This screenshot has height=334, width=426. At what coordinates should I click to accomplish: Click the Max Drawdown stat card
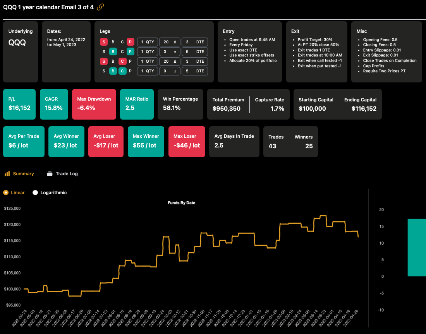94,104
